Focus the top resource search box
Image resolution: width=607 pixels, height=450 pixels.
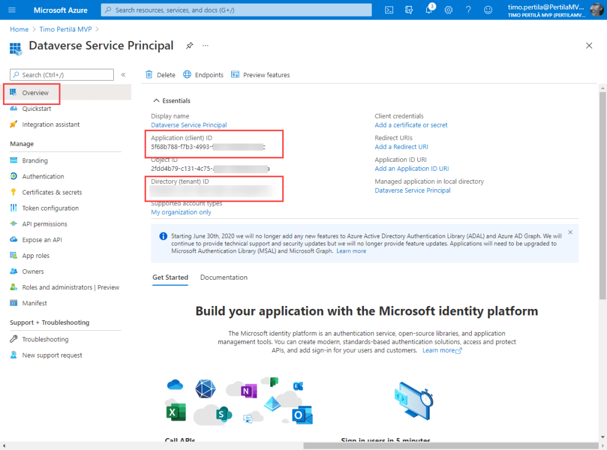[x=237, y=10]
